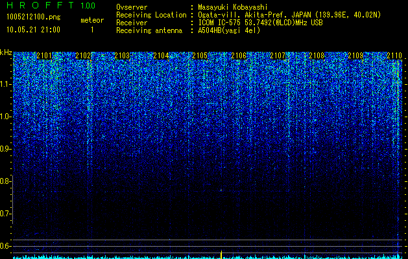
Task: Click the A504HB(yagi 4el) antenna text
Action: [229, 30]
